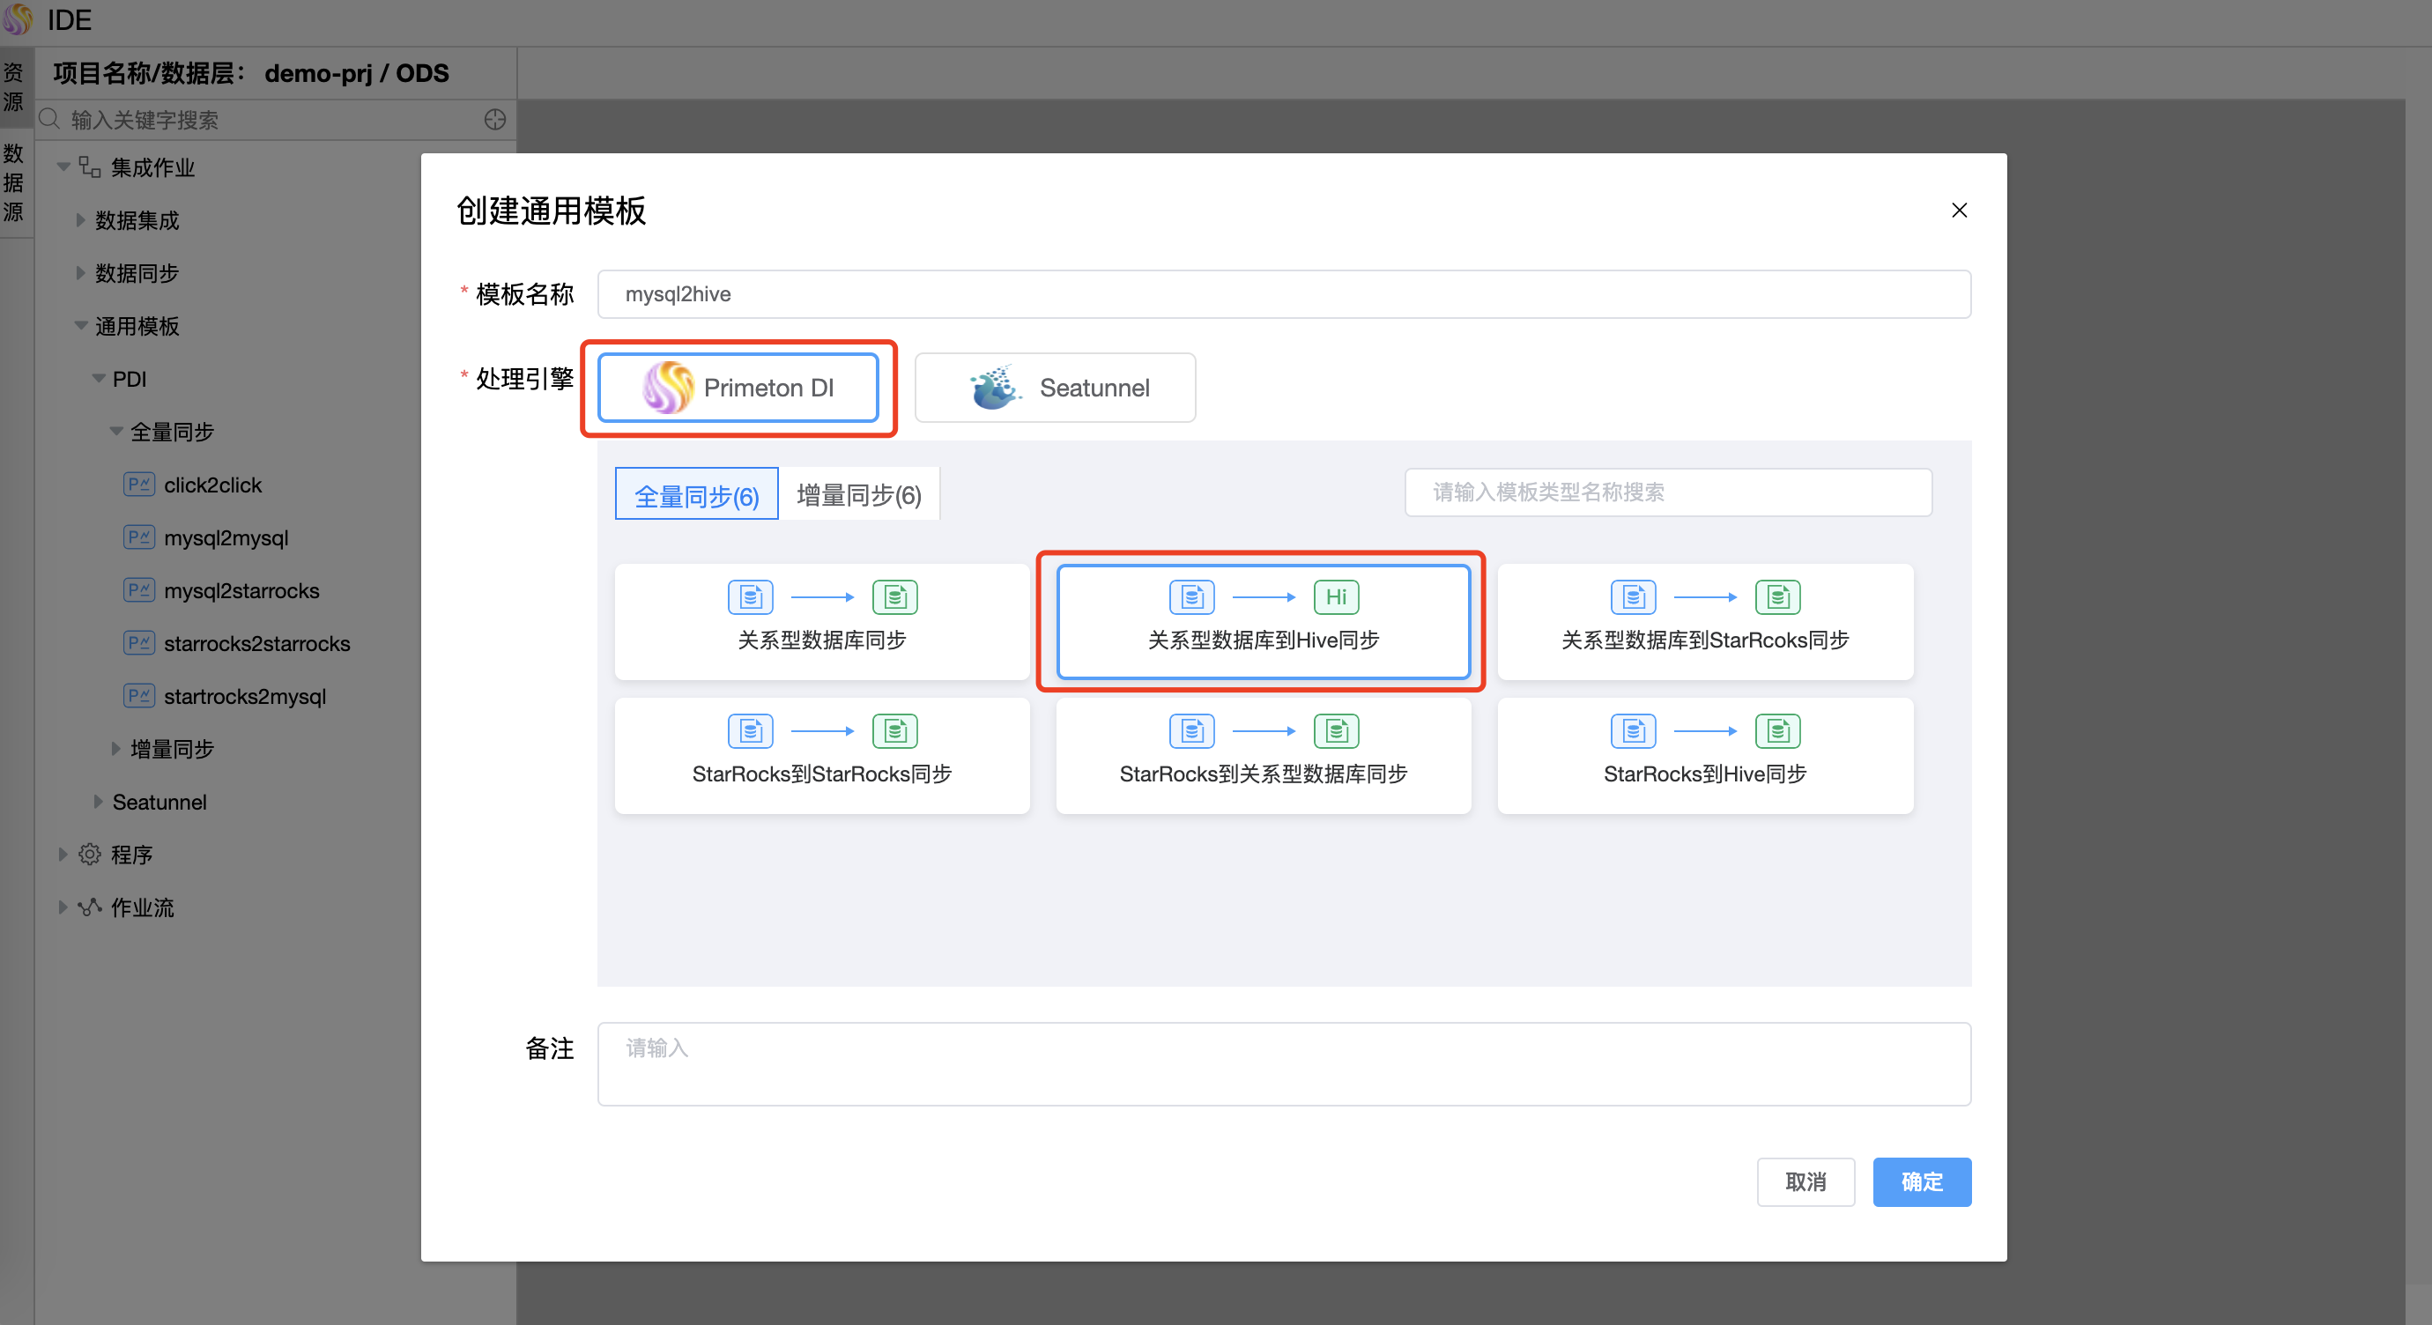
Task: Click the workflow icon next to 作业流
Action: pyautogui.click(x=90, y=907)
